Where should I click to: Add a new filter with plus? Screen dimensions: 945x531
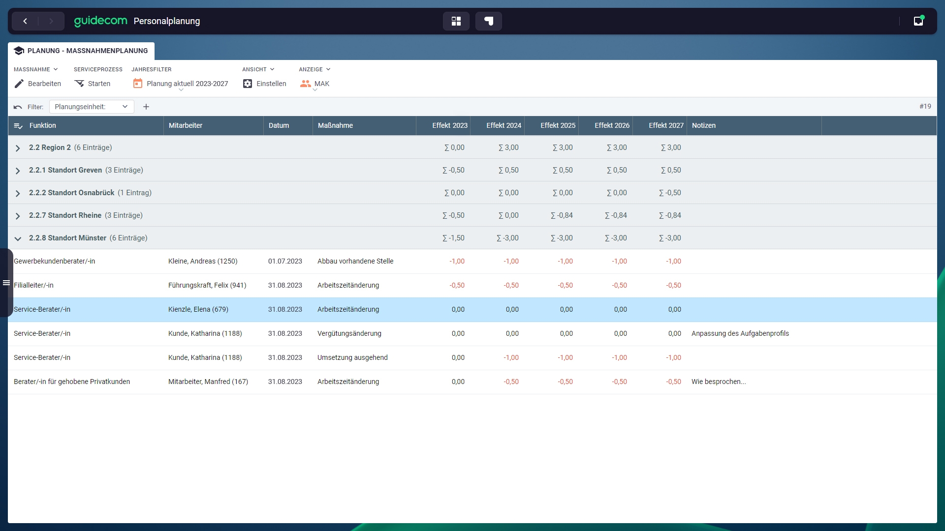pyautogui.click(x=146, y=107)
